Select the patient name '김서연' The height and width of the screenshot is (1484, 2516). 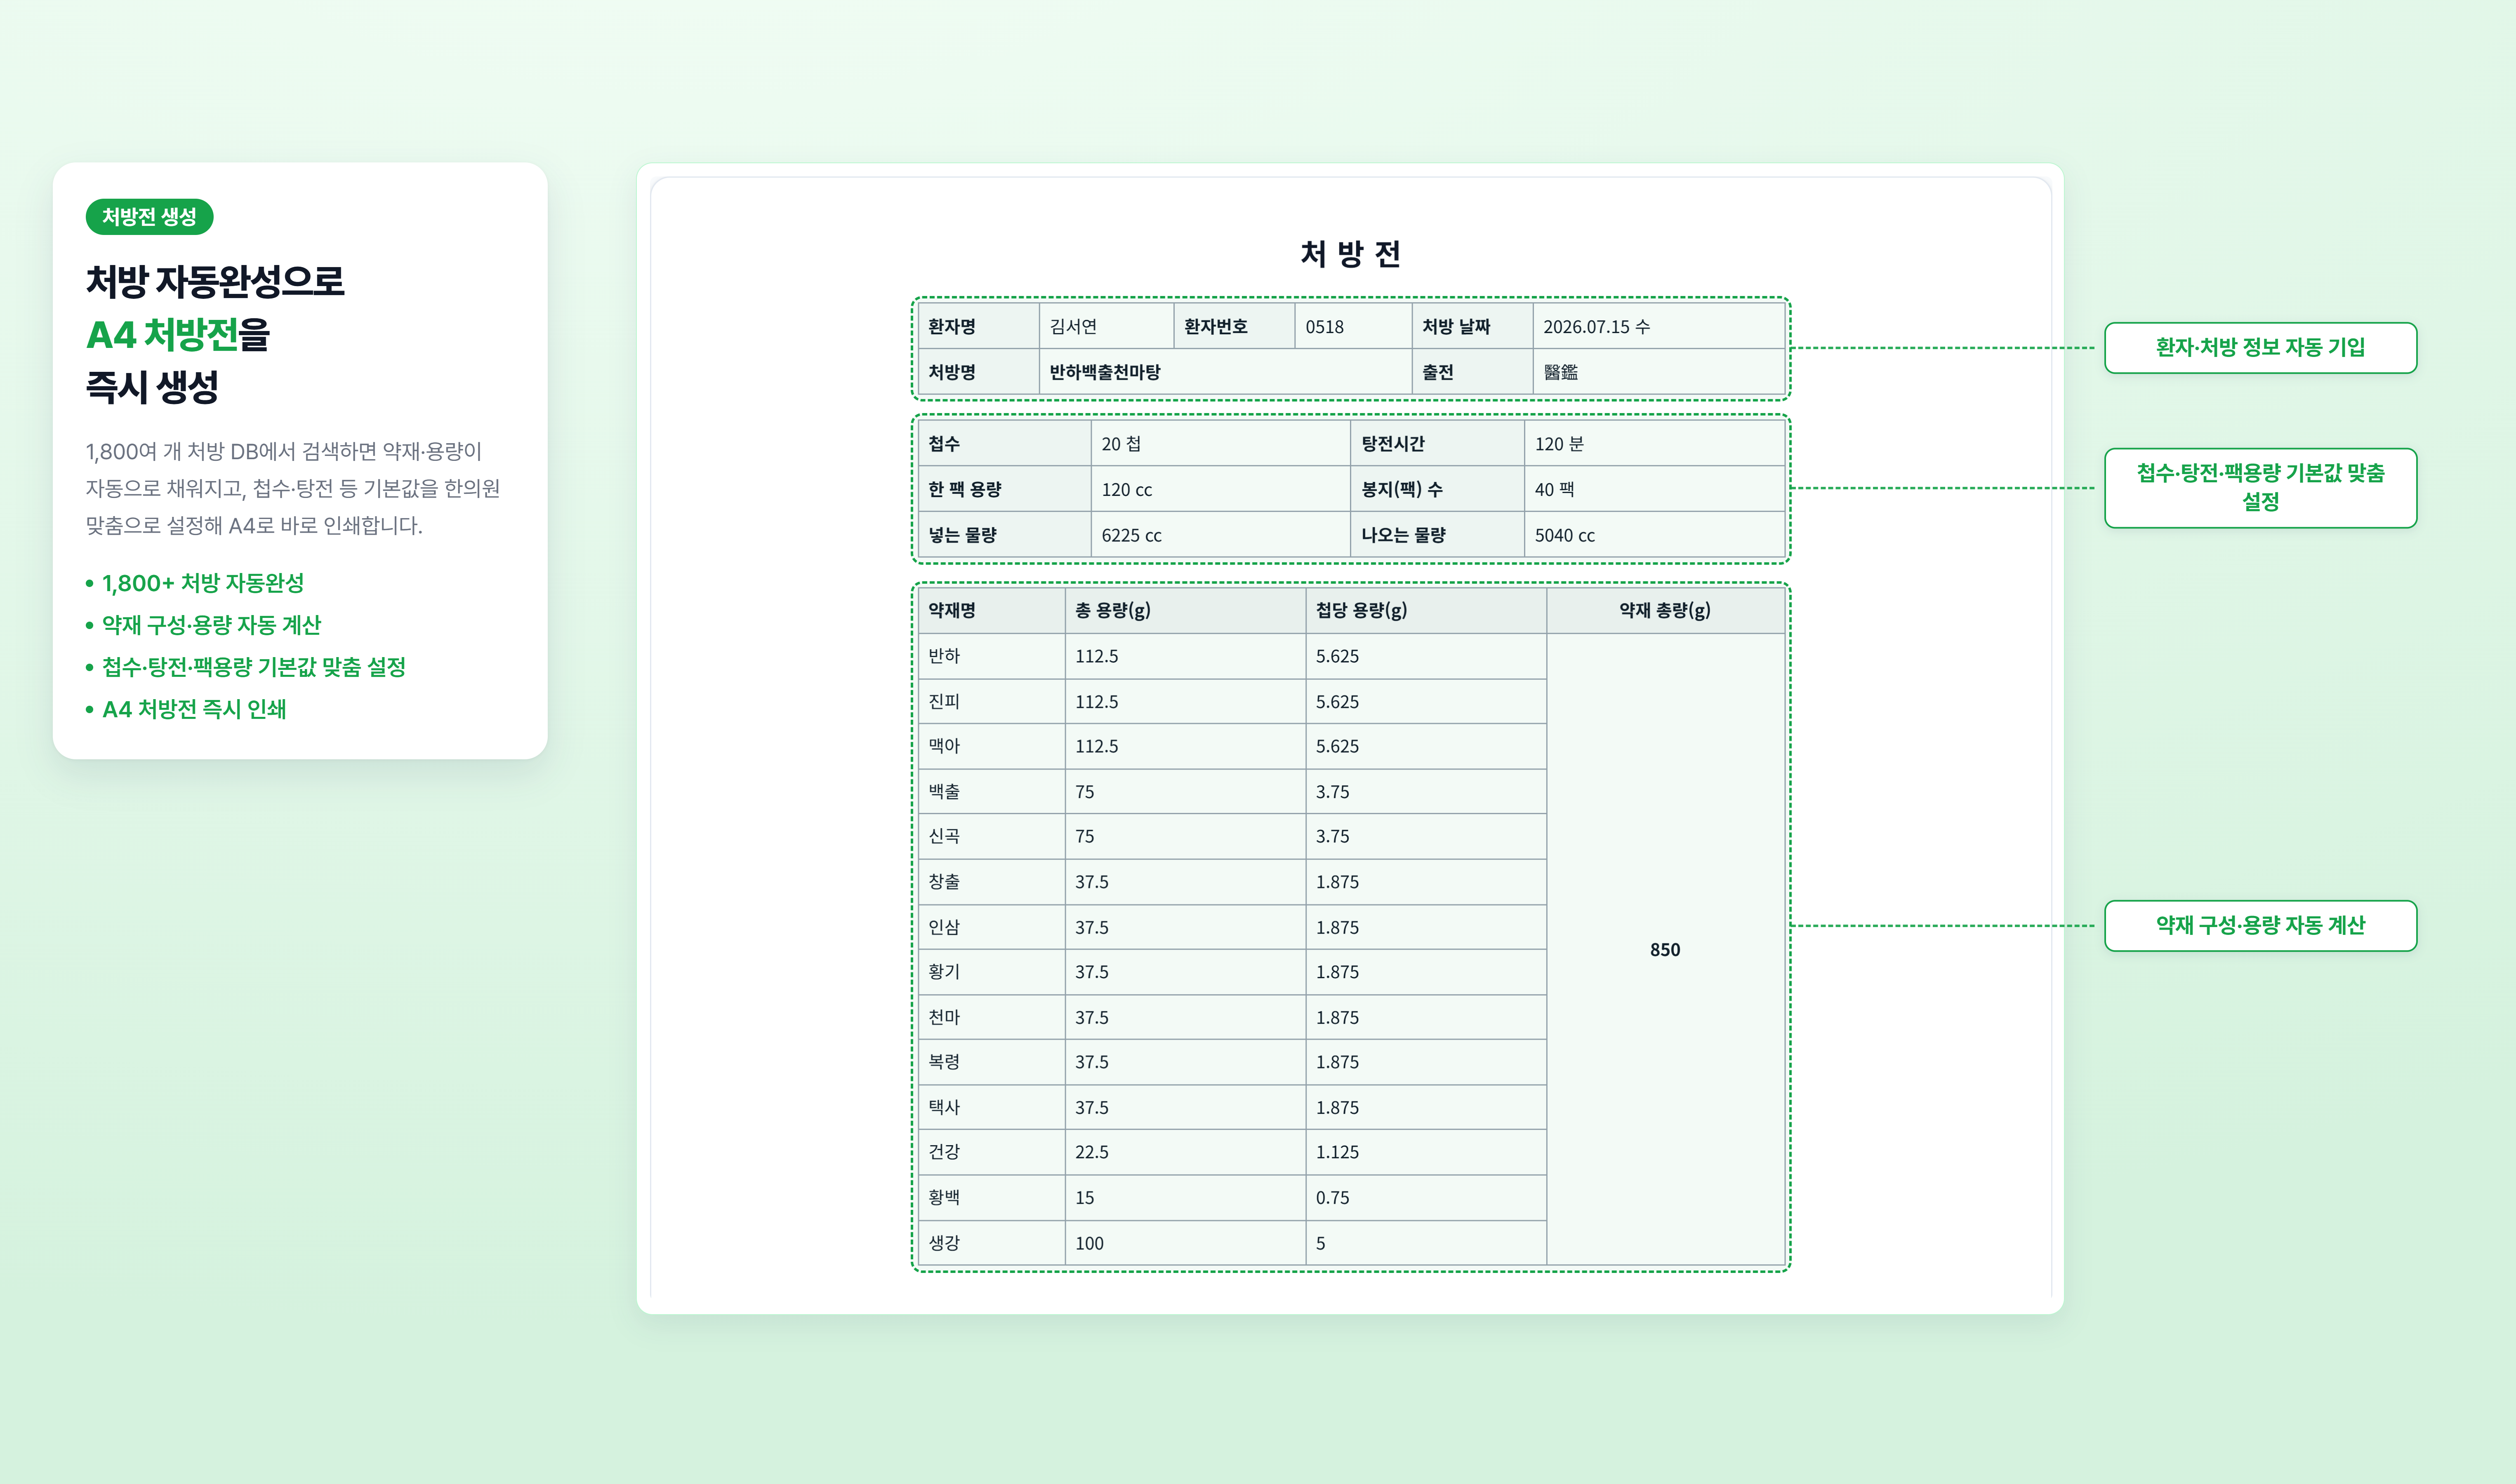coord(1074,327)
